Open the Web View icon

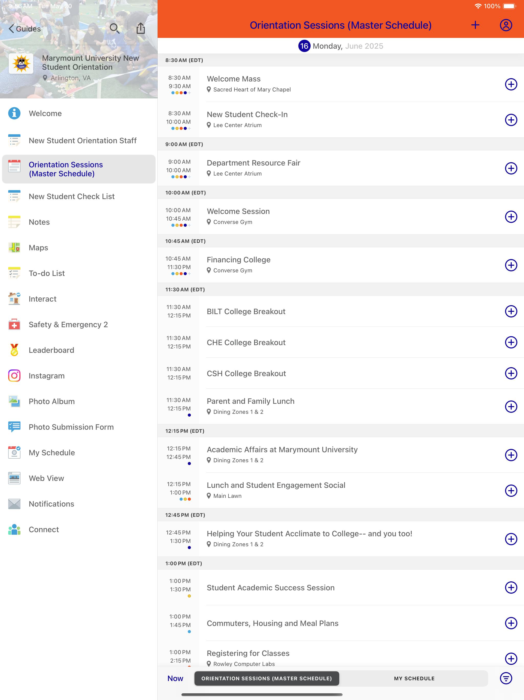pyautogui.click(x=14, y=478)
